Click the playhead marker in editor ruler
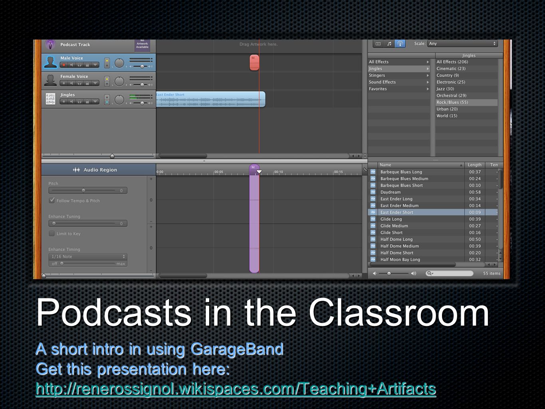Screen dimensions: 545x409 click(x=259, y=172)
